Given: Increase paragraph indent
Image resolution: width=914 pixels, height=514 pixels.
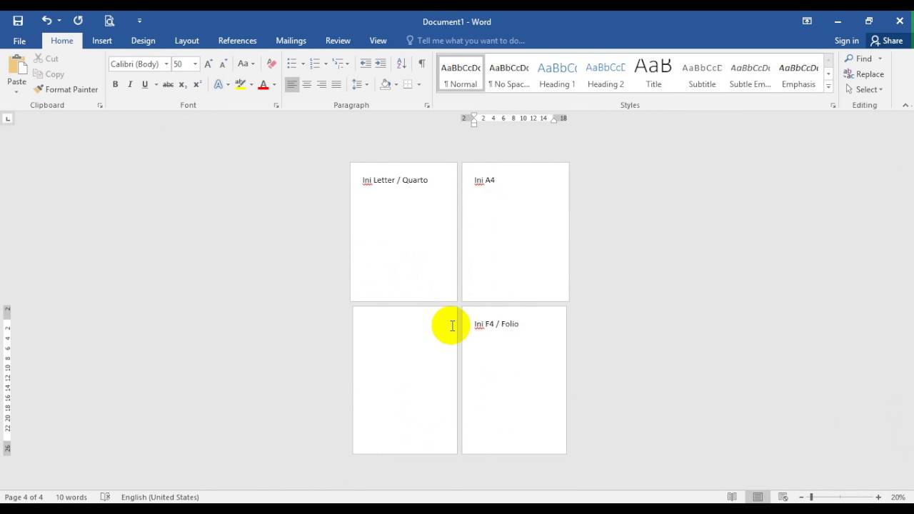Looking at the screenshot, I should pos(381,64).
